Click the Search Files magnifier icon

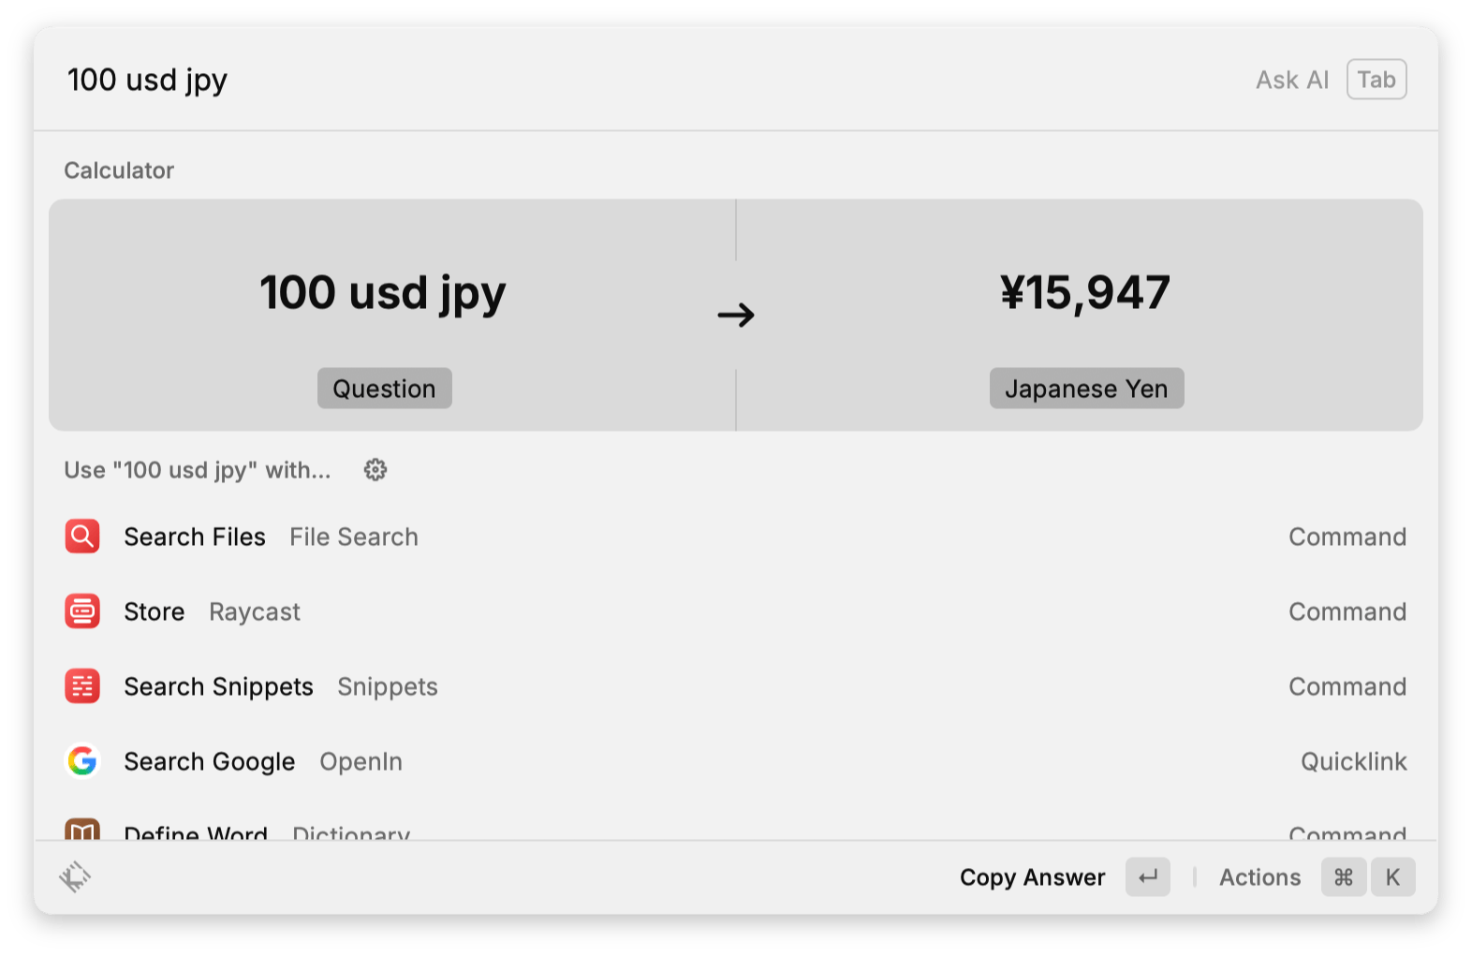click(x=82, y=537)
